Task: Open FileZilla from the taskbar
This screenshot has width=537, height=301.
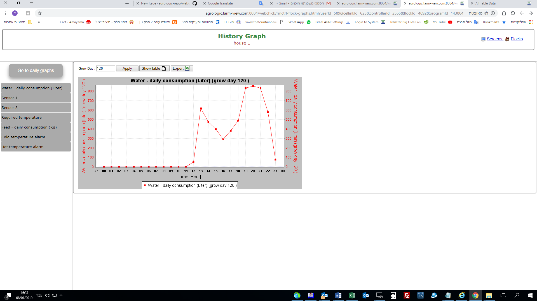Action: (407, 295)
